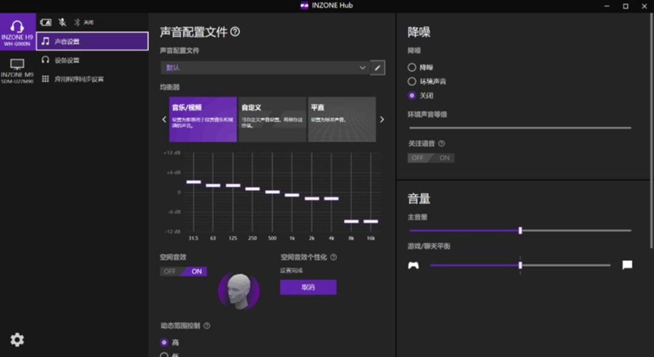Select the INZONE H9 headset device
Image resolution: width=654 pixels, height=357 pixels.
18,31
